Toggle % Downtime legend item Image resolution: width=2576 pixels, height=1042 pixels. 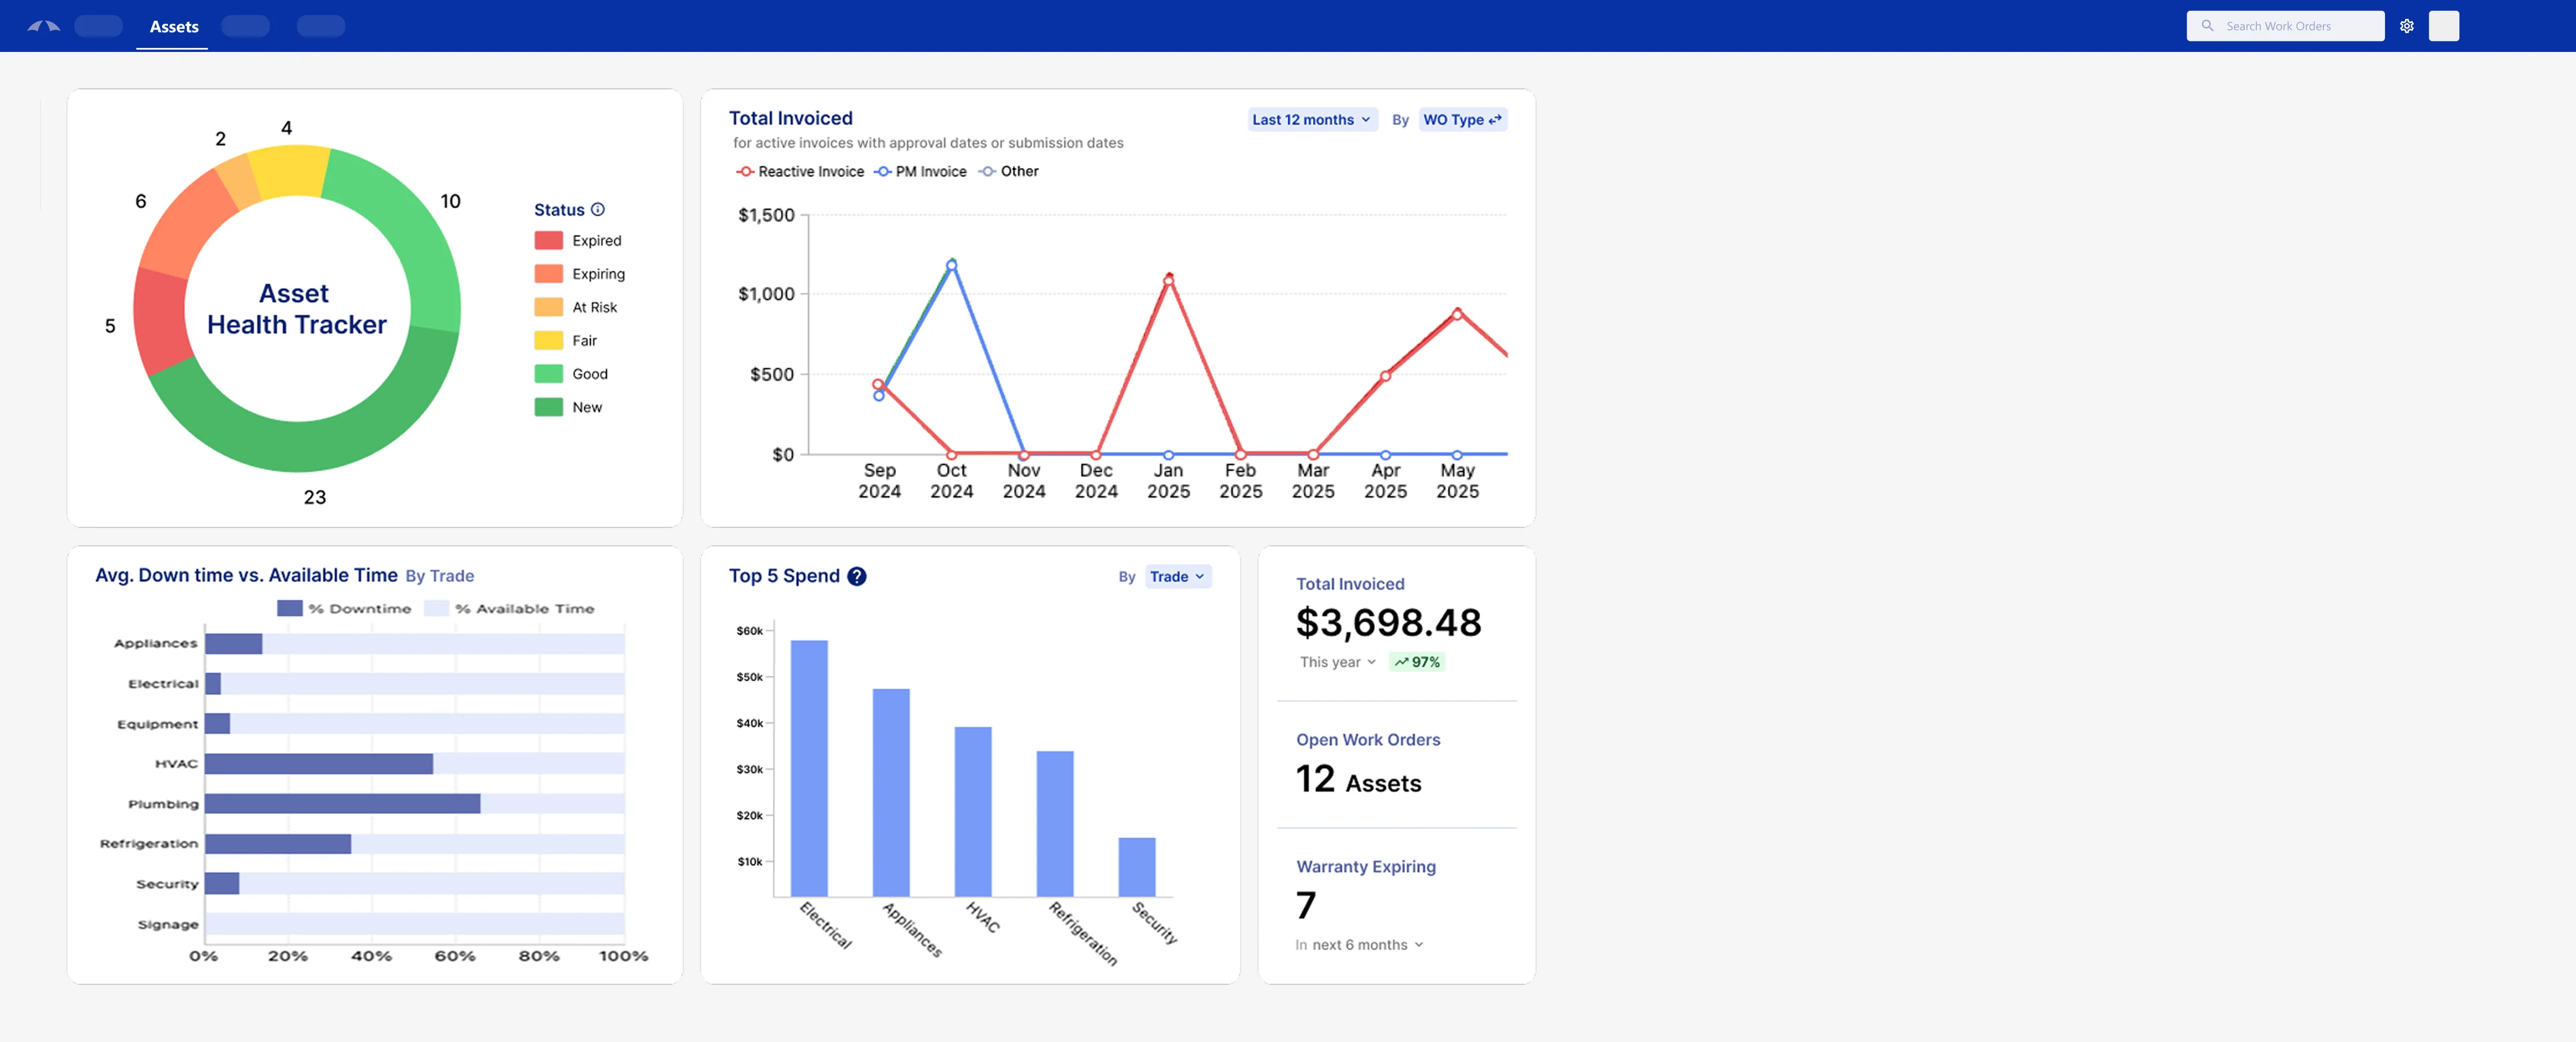344,608
